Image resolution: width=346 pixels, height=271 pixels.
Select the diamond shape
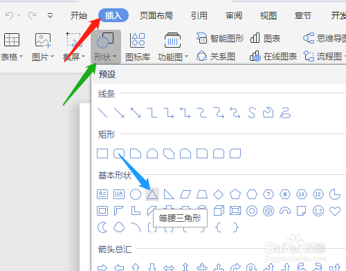(219, 194)
